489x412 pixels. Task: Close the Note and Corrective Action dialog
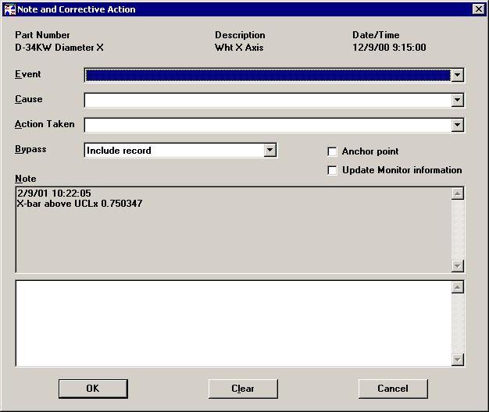[478, 9]
